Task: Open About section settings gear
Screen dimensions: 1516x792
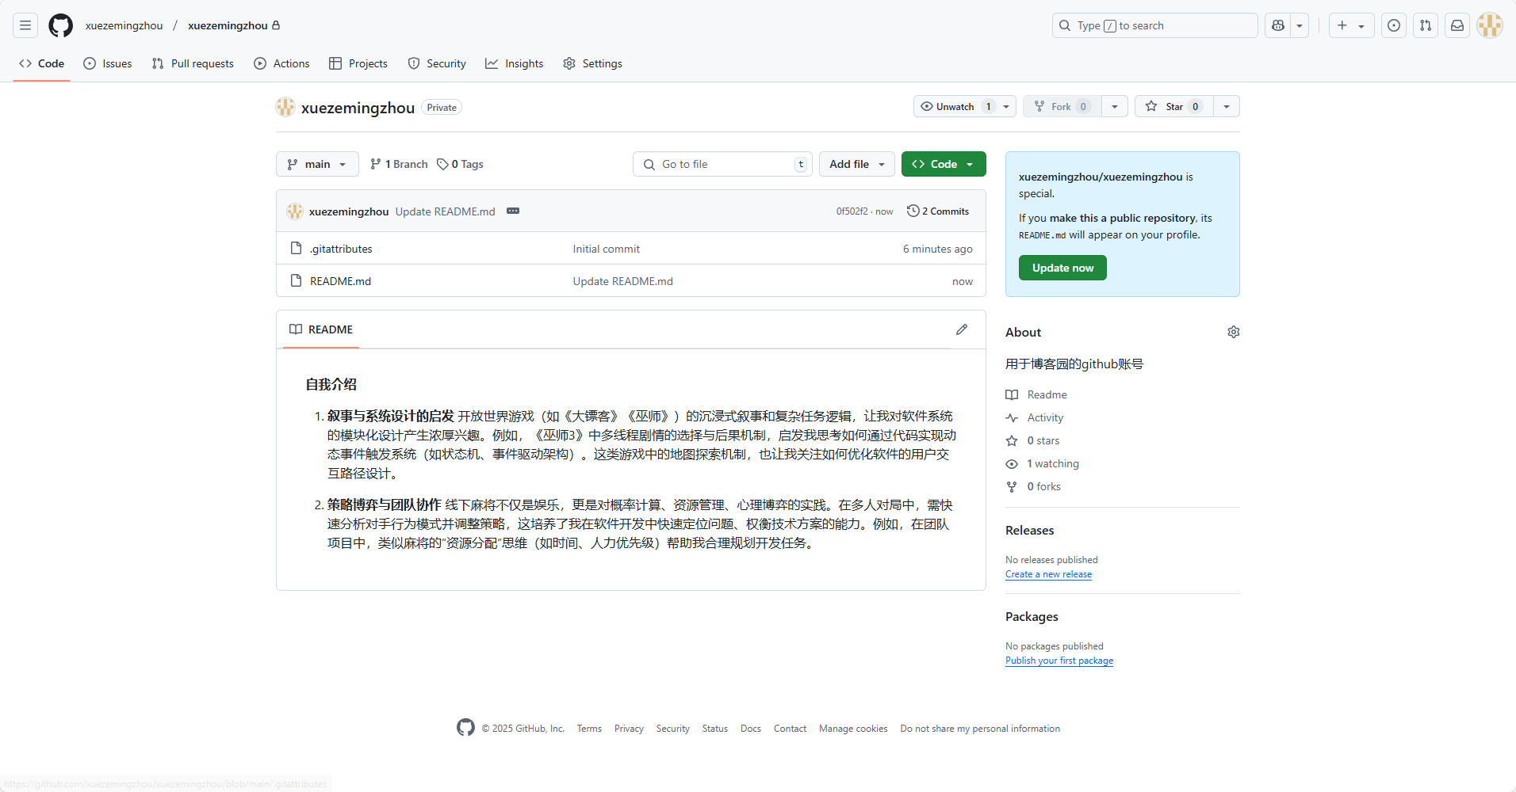Action: 1233,332
